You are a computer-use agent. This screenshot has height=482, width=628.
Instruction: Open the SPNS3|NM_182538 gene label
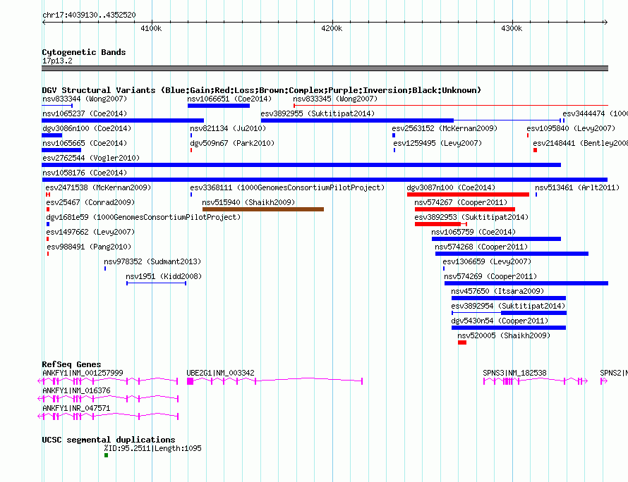click(514, 373)
